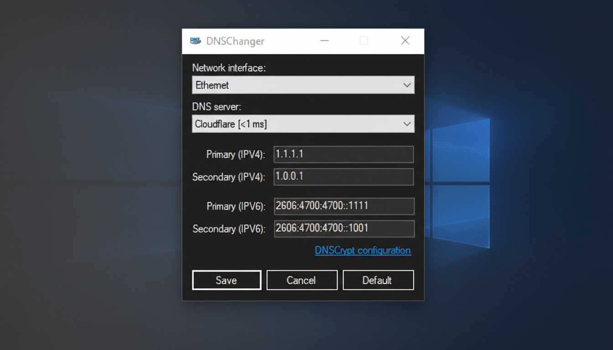Save the DNS settings
The width and height of the screenshot is (613, 350).
tap(227, 280)
